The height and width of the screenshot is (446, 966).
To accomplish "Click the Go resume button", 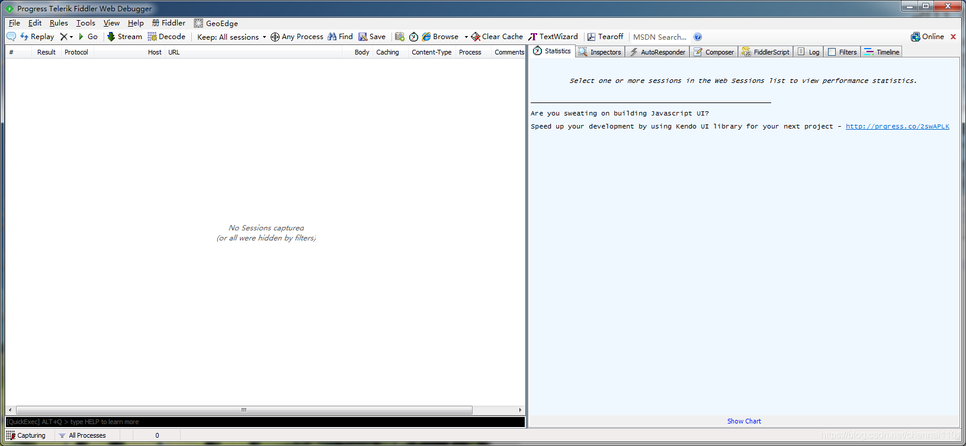I will coord(88,37).
